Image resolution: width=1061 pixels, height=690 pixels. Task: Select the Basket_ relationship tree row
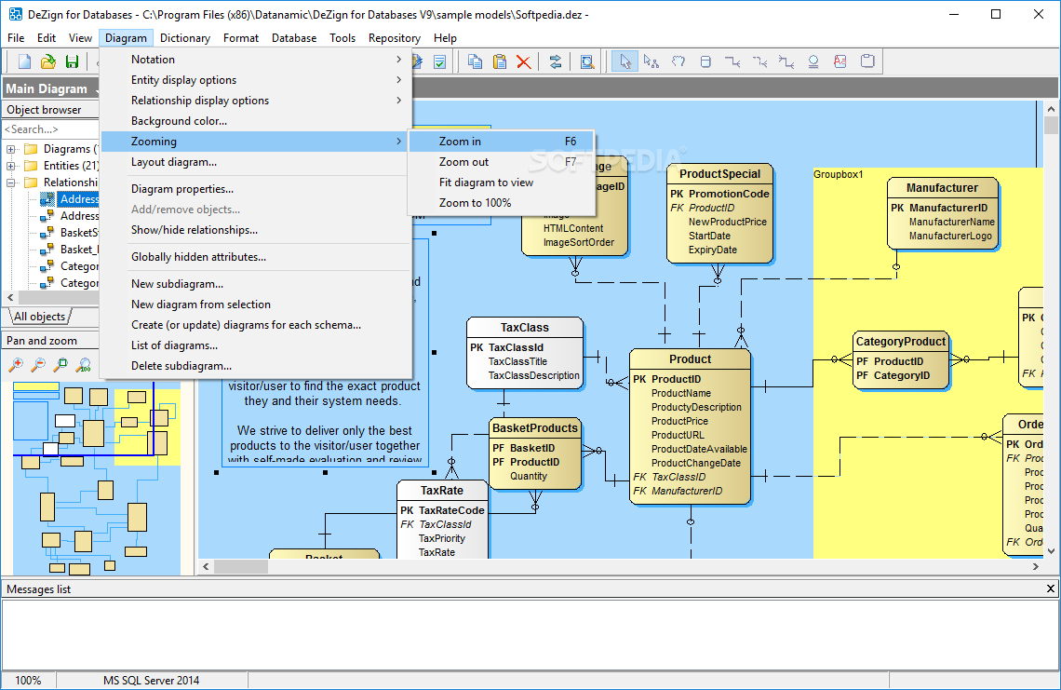pyautogui.click(x=79, y=250)
